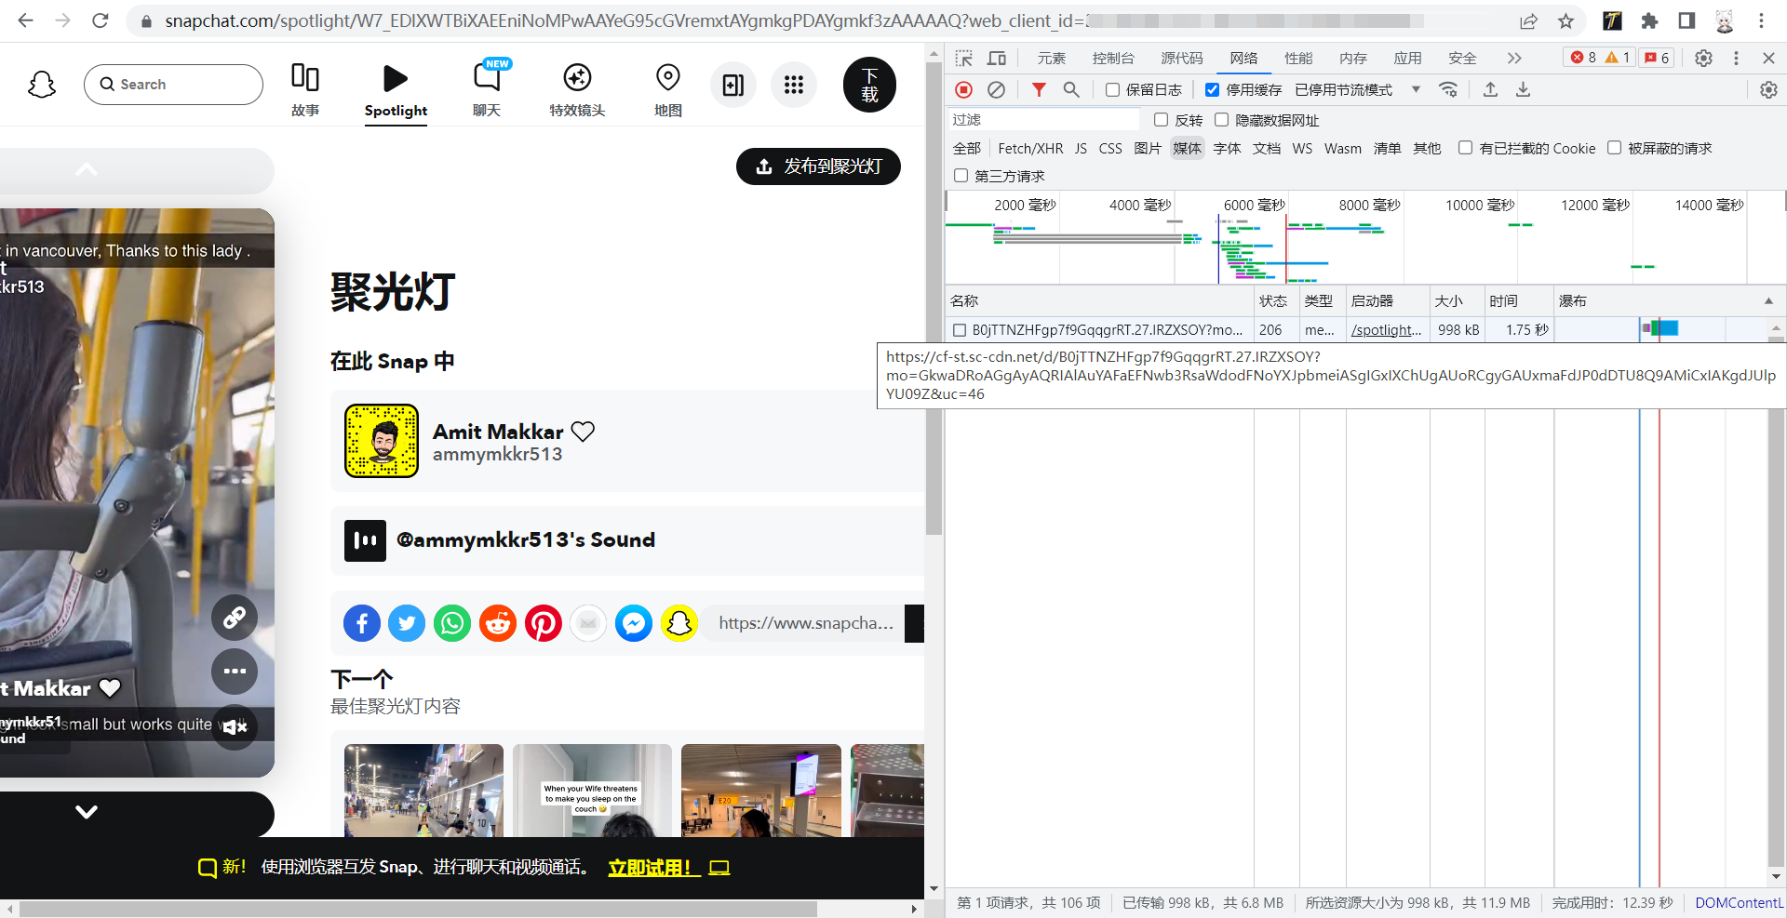Go to next Spotlight video

(x=87, y=812)
